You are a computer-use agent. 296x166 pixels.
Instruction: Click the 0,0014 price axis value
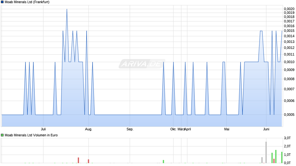[289, 36]
